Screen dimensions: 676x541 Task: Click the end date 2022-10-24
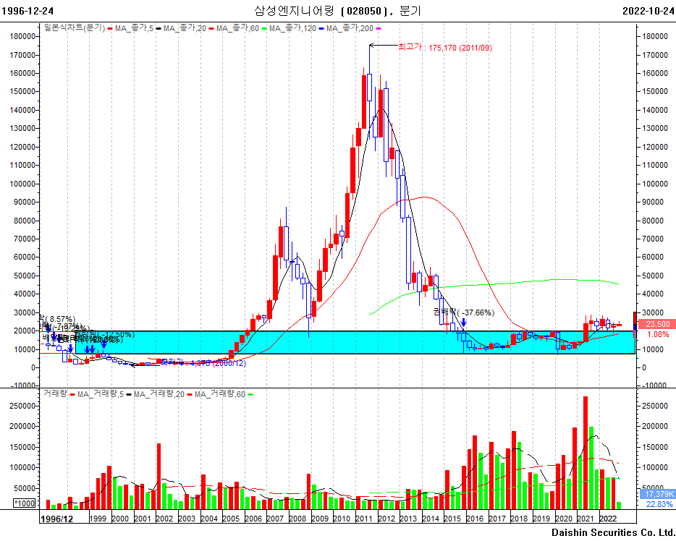(x=648, y=11)
